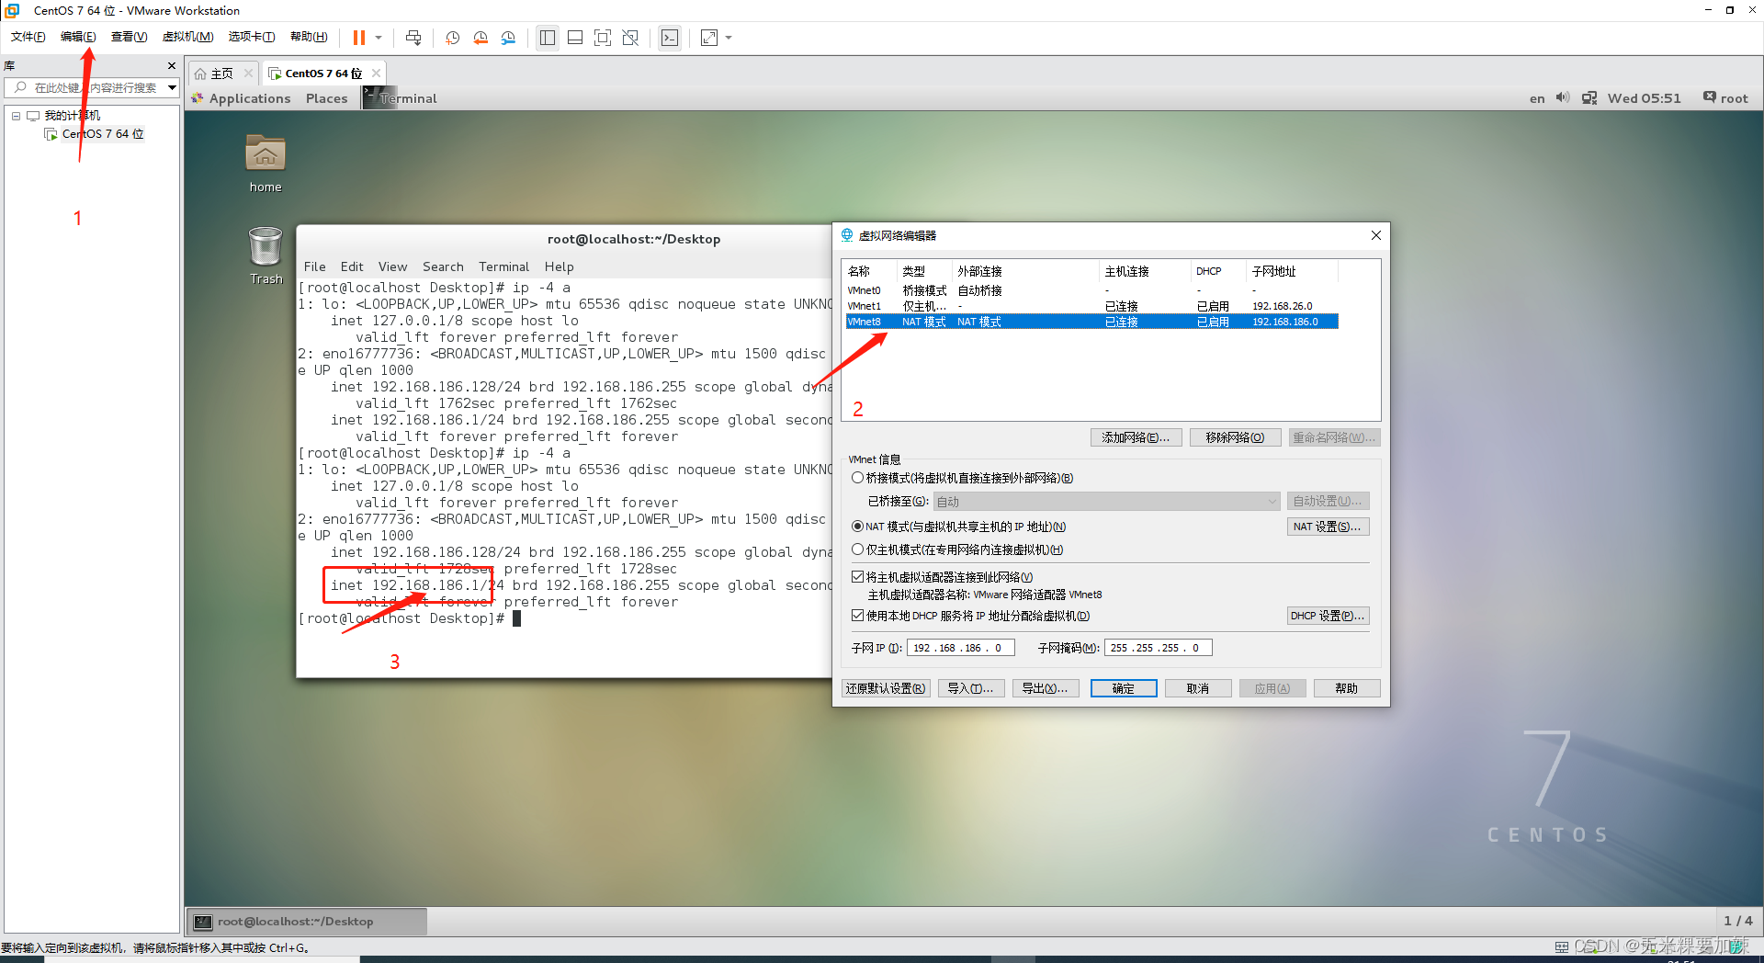This screenshot has height=963, width=1764.
Task: Select the snapshot creation icon
Action: 452,38
